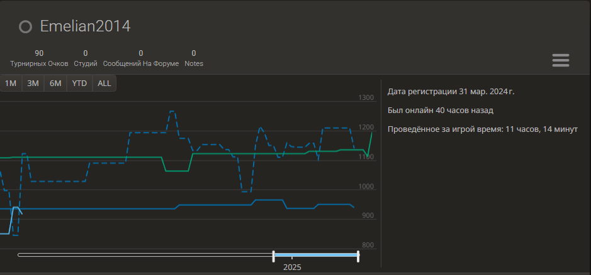Click the 1200 axis label

[x=366, y=127]
